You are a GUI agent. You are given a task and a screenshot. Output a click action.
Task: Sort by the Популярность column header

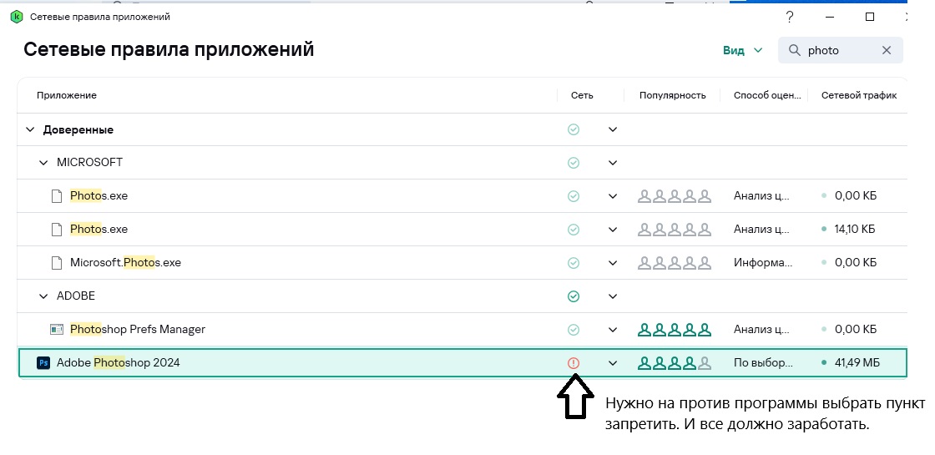point(673,95)
